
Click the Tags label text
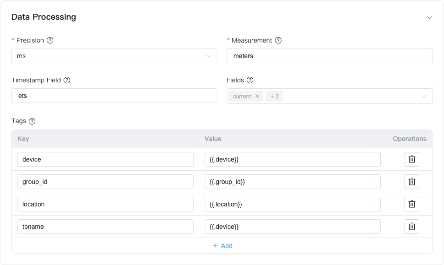coord(19,121)
